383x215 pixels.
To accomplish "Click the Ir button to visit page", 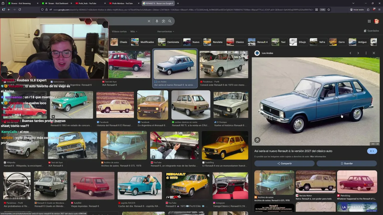I will point(372,151).
